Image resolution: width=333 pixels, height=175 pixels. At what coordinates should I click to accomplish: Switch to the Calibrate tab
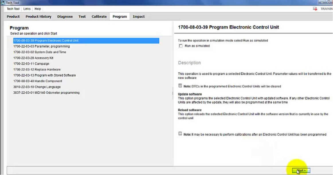(99, 16)
